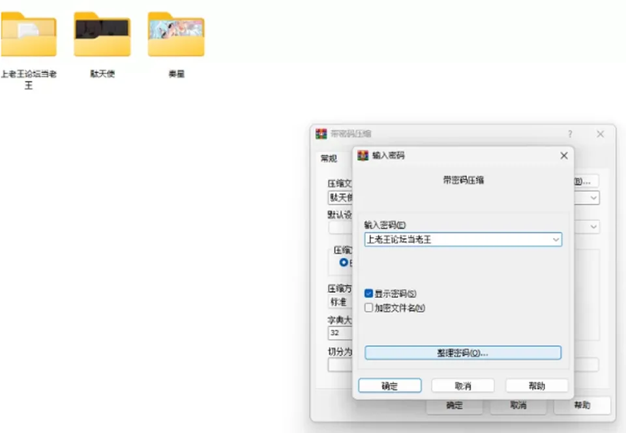The image size is (626, 433).
Task: Close the 输入密码 dialog
Action: 563,155
